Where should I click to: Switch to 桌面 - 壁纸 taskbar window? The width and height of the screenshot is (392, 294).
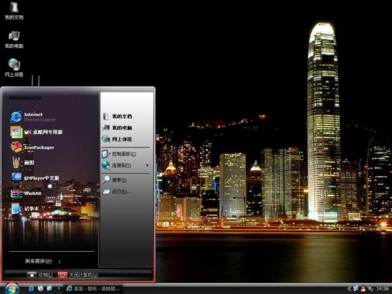pyautogui.click(x=93, y=288)
